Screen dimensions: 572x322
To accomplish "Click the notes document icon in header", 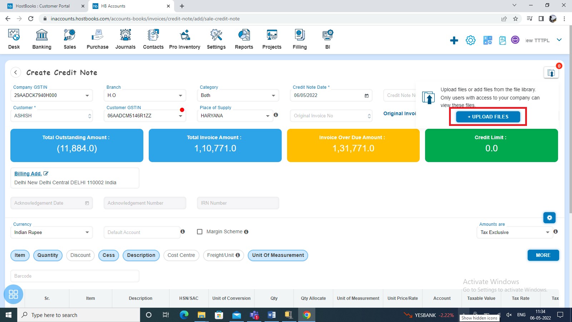I will pos(503,40).
